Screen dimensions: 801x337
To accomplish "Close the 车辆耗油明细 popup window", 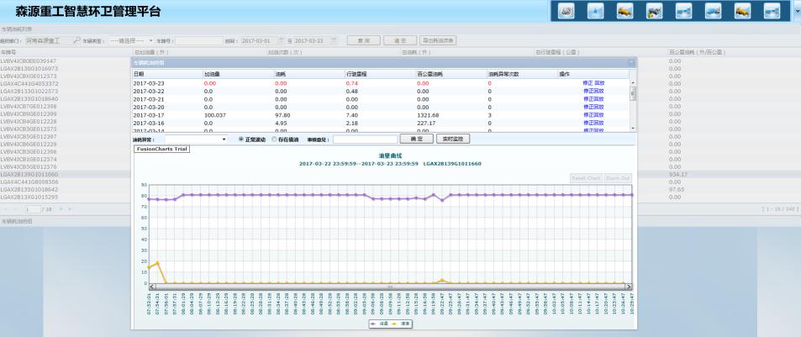I will point(632,62).
